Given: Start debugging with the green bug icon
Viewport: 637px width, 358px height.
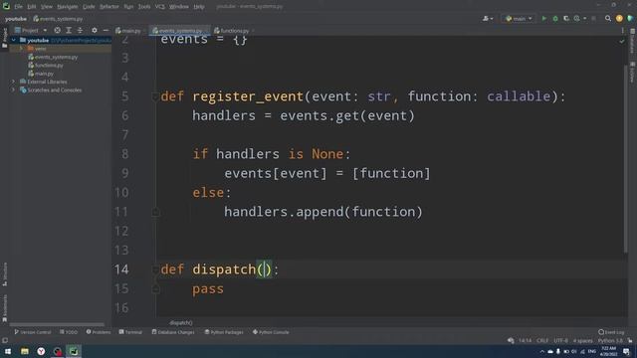Looking at the screenshot, I should pyautogui.click(x=555, y=19).
